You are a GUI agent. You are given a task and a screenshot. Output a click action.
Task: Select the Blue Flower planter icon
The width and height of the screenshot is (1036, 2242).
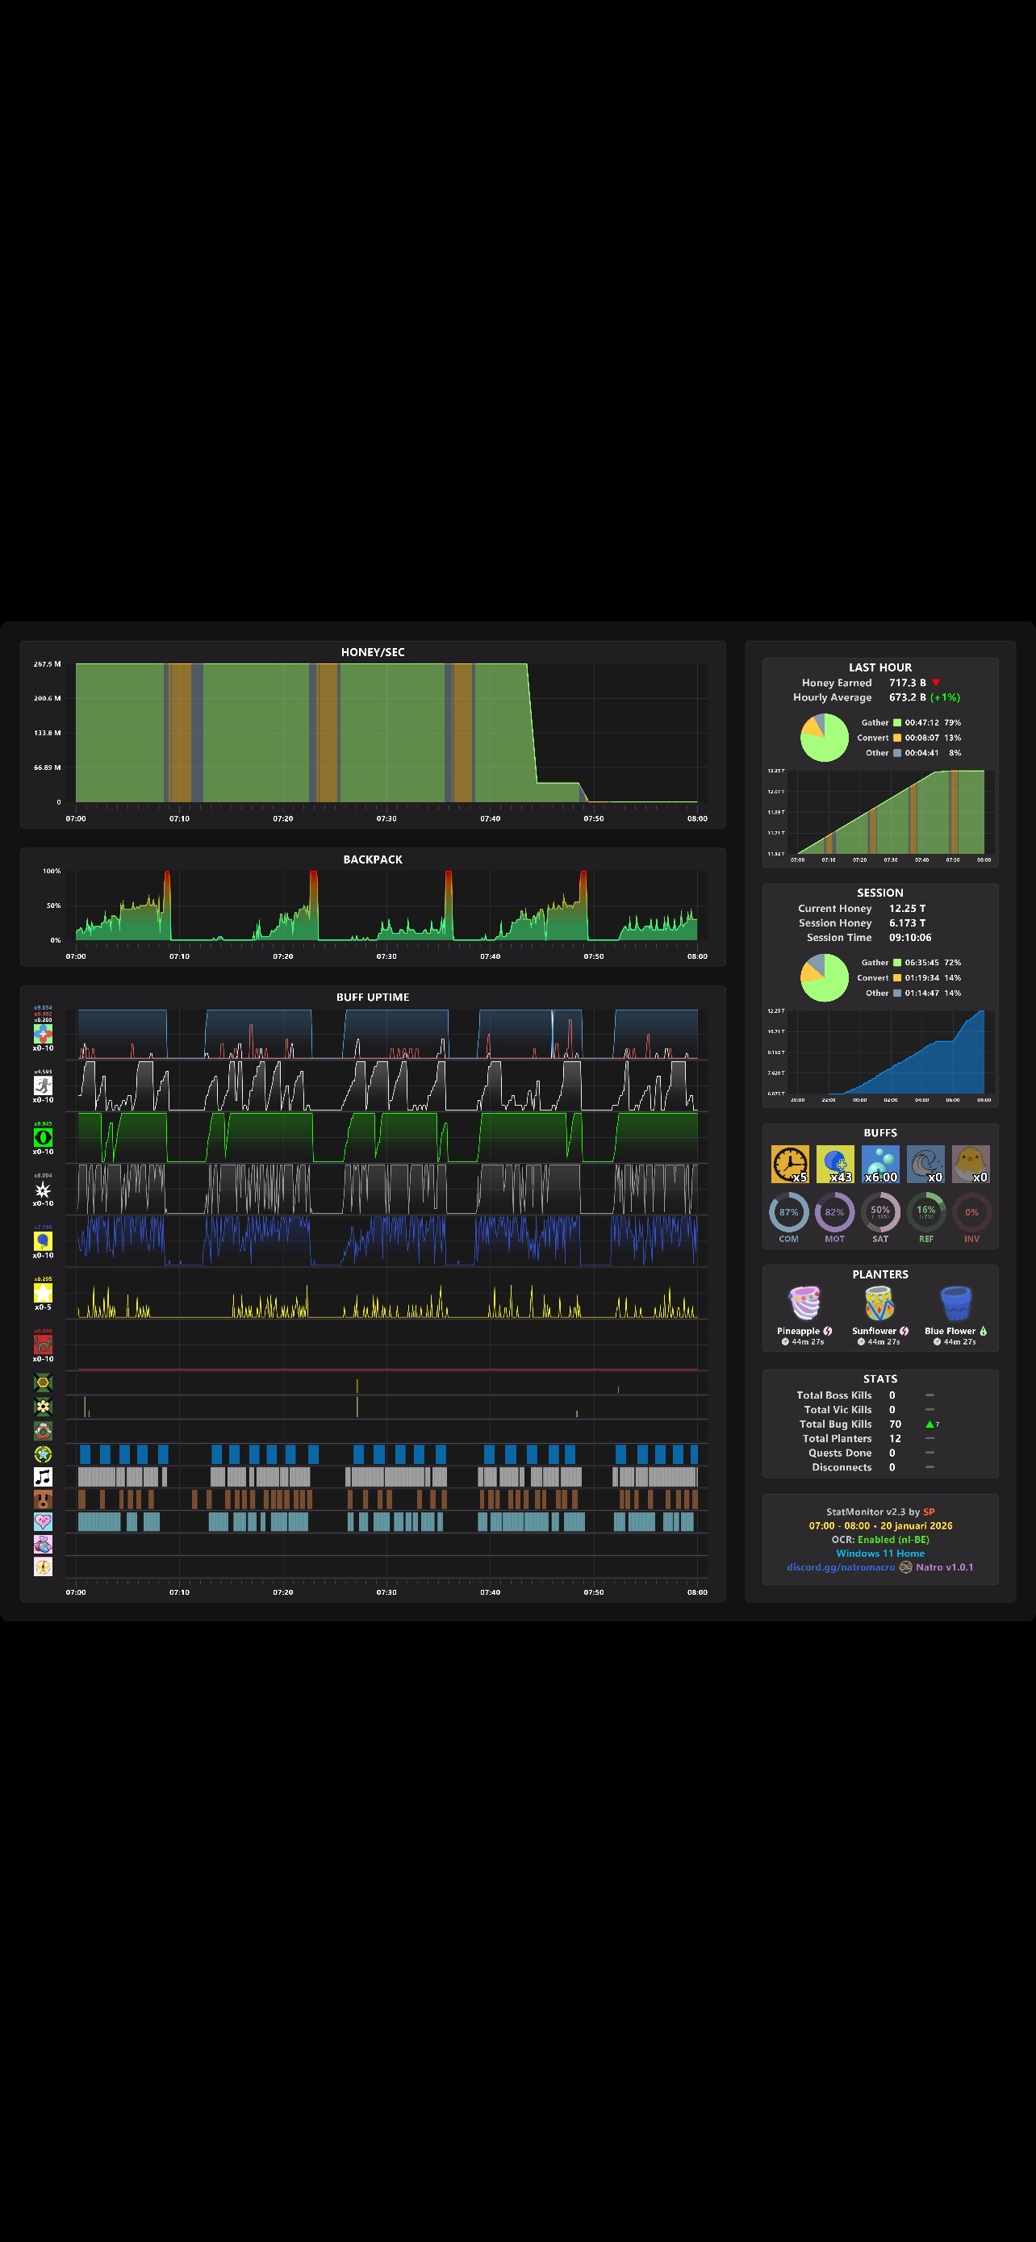click(x=955, y=1303)
